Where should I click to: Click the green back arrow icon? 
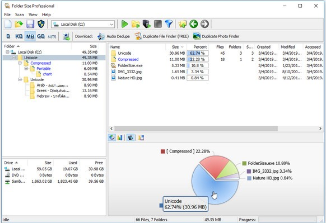pyautogui.click(x=194, y=24)
